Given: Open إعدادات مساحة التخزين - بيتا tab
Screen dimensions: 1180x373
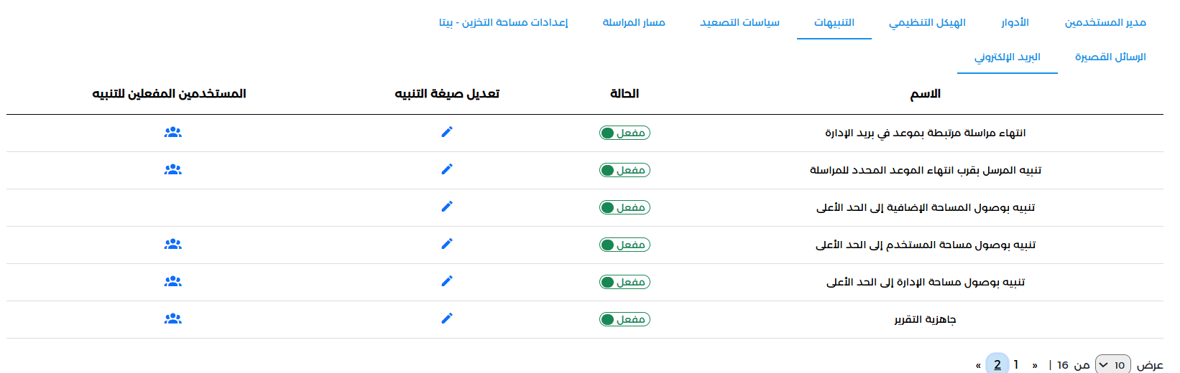Looking at the screenshot, I should [504, 22].
